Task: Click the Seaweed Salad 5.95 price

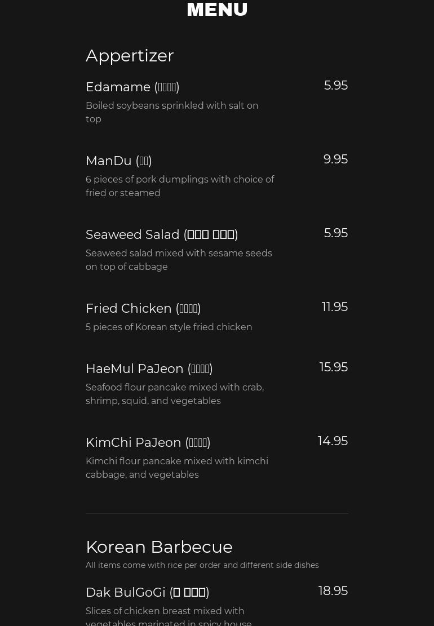Action: [x=336, y=233]
